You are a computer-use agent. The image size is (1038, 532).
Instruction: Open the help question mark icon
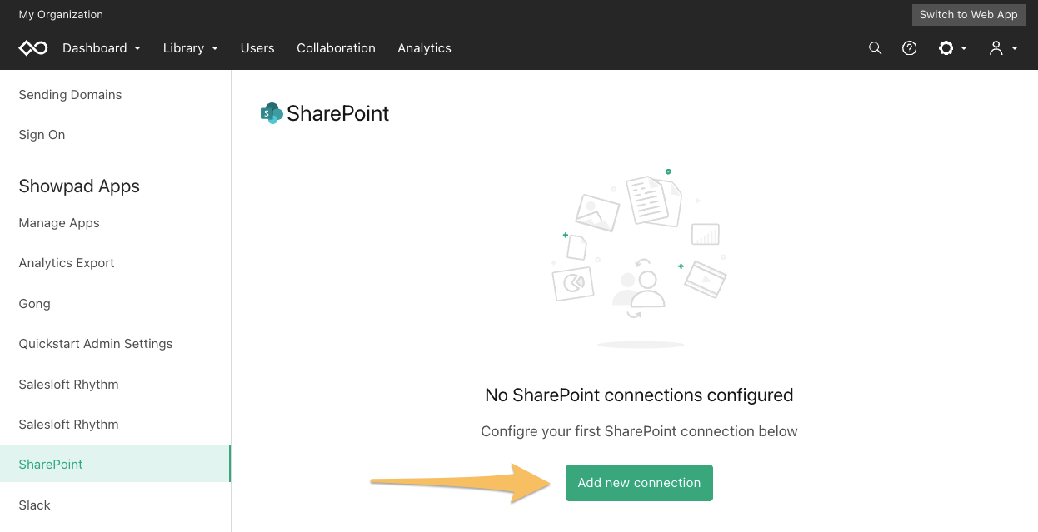(x=910, y=48)
